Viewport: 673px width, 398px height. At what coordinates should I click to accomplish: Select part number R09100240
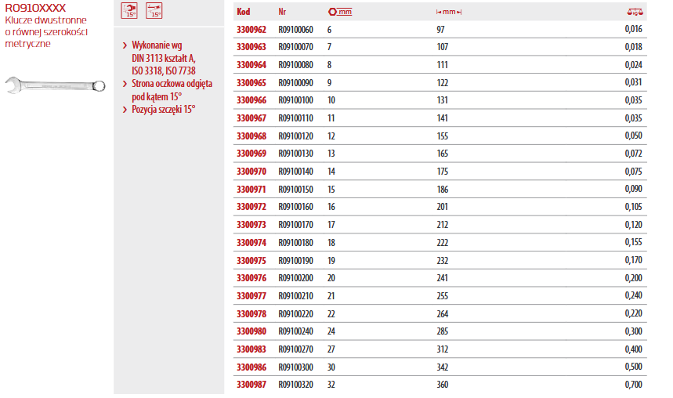(x=295, y=331)
